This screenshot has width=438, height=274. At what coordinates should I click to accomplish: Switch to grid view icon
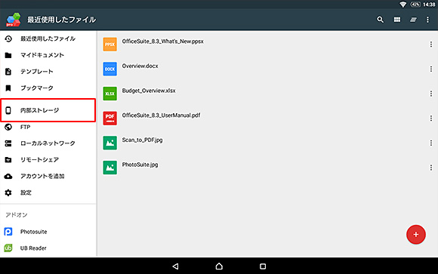pyautogui.click(x=397, y=20)
